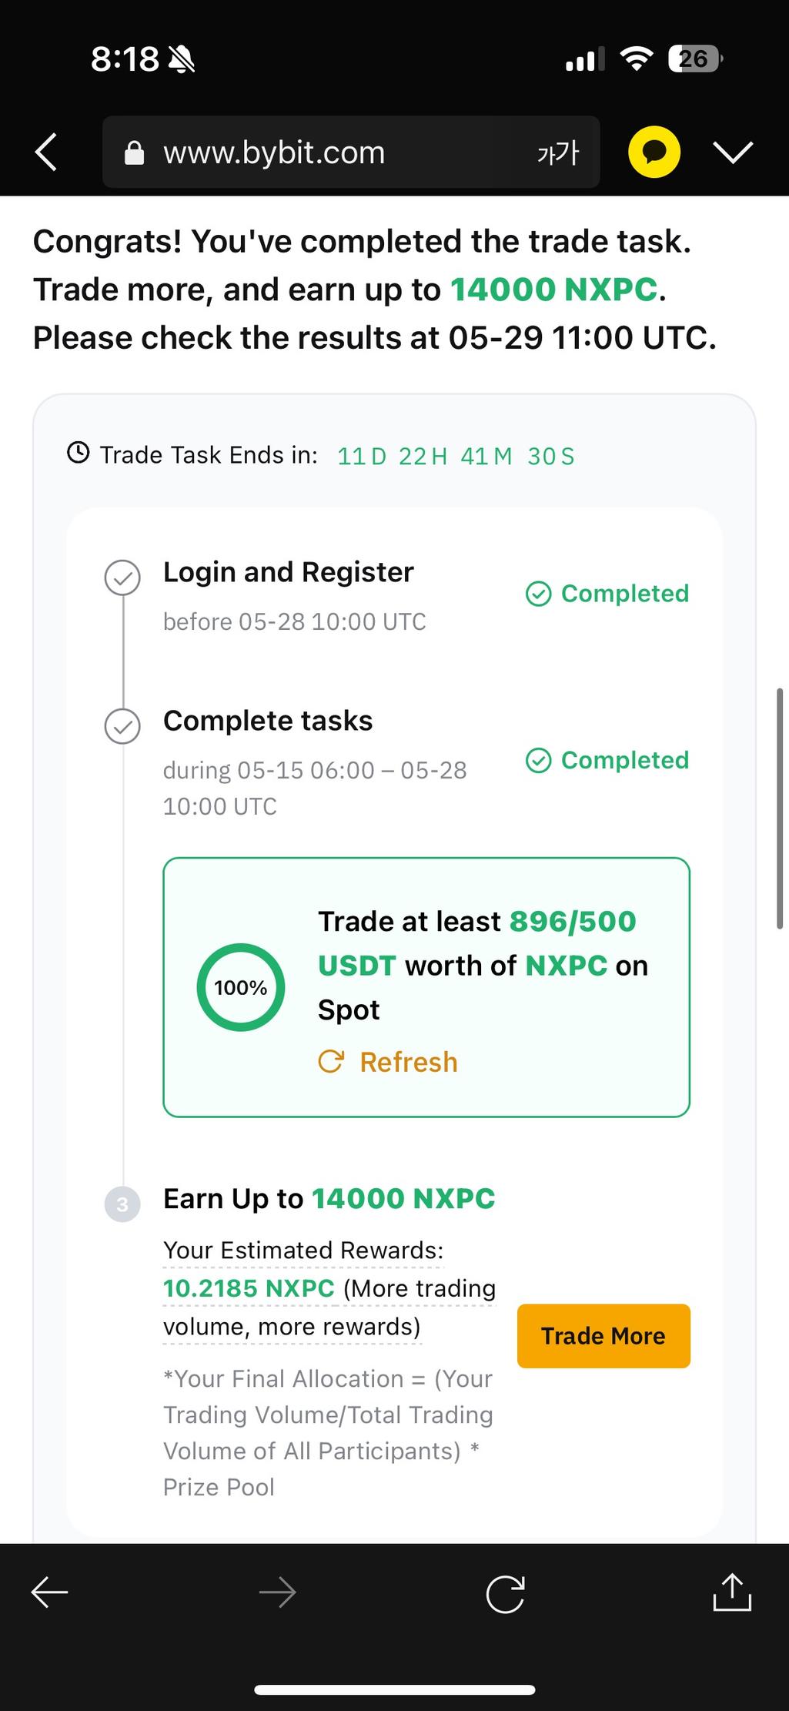This screenshot has height=1711, width=789.
Task: Go back with the bottom left arrow
Action: tap(49, 1592)
